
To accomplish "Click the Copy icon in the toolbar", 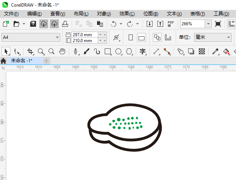I will point(89,24).
